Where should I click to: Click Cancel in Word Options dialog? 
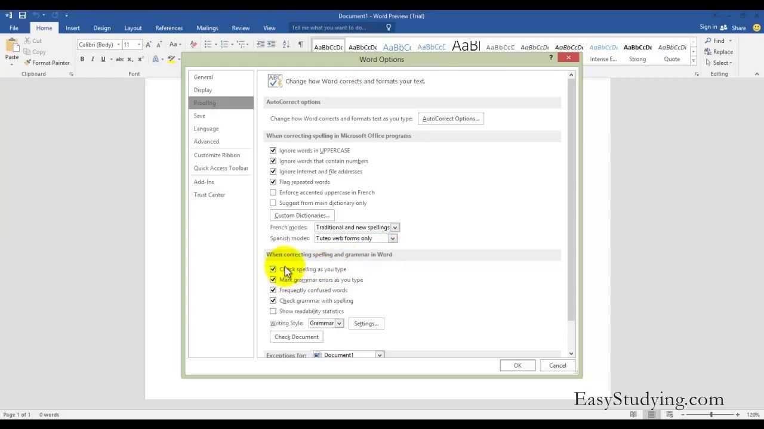pos(557,365)
